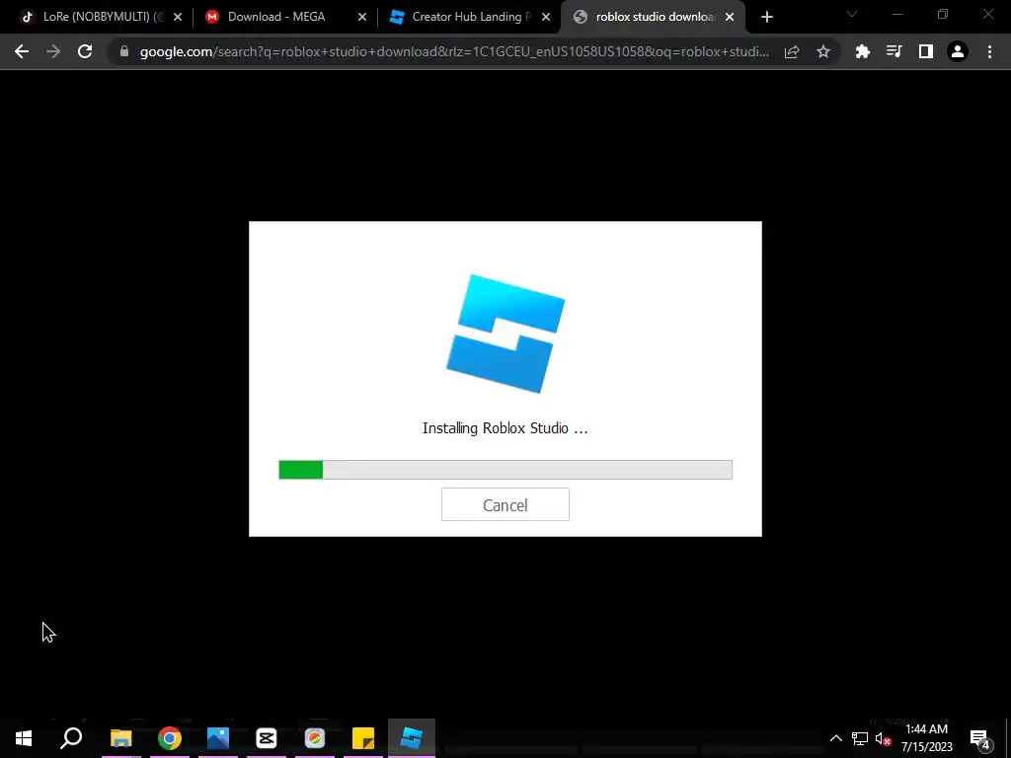The image size is (1011, 758).
Task: Open the Windows Start menu
Action: click(24, 738)
